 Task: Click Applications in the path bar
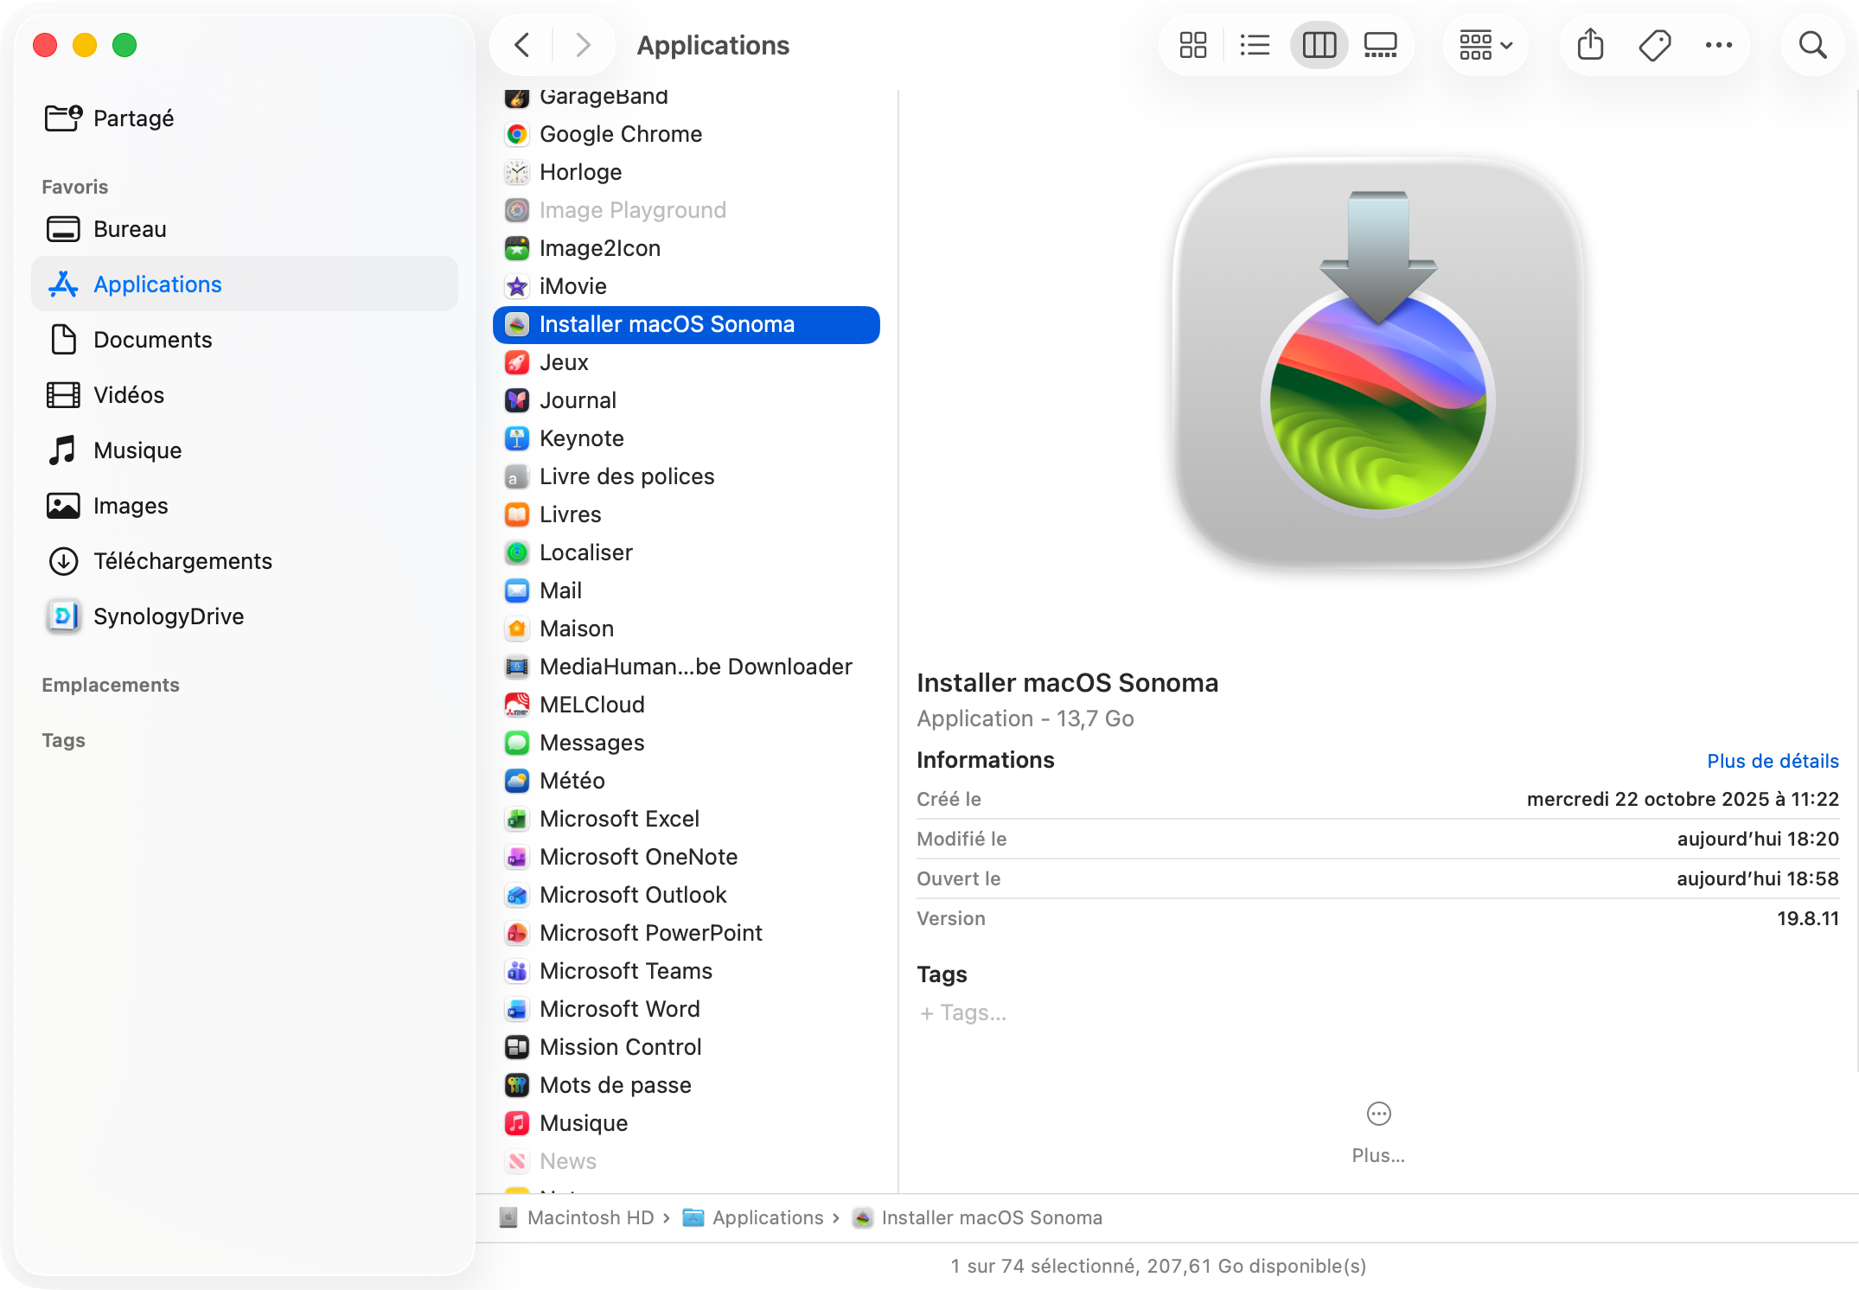pyautogui.click(x=767, y=1217)
